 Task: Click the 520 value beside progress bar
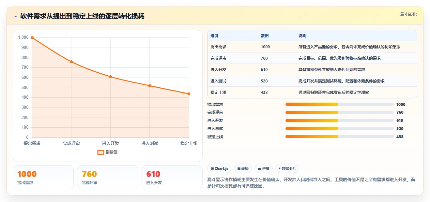pyautogui.click(x=400, y=129)
